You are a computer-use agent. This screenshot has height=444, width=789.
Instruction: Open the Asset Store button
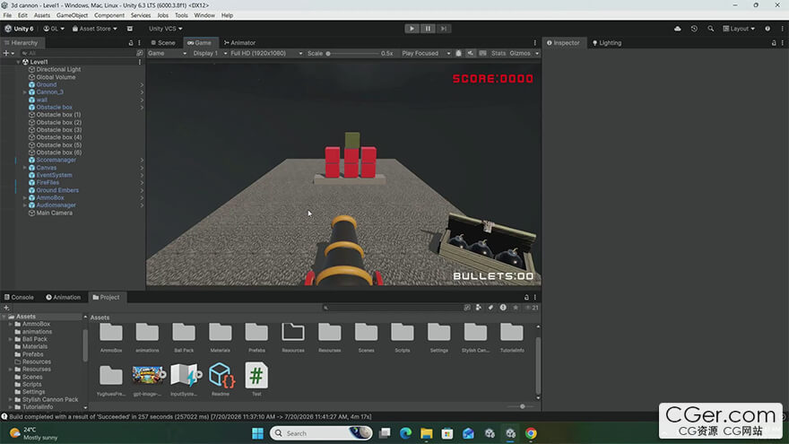pyautogui.click(x=95, y=29)
